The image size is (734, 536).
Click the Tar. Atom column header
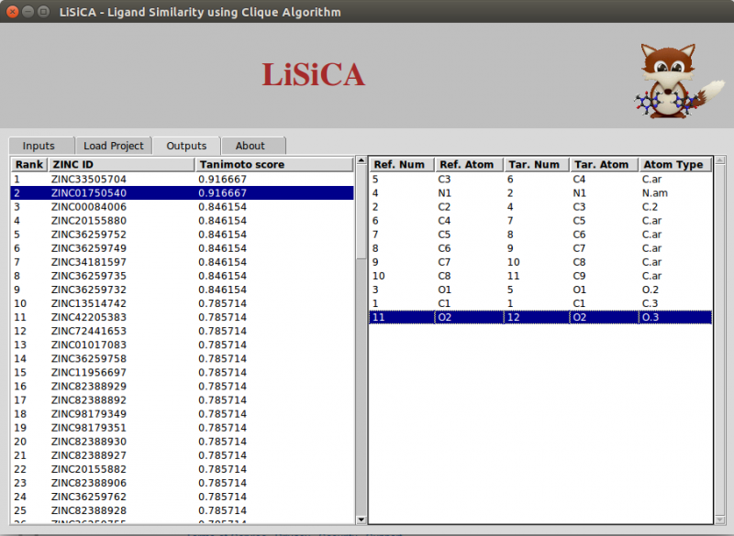click(x=603, y=165)
